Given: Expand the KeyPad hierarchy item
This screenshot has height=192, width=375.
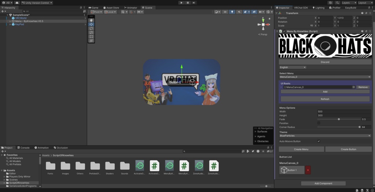Looking at the screenshot, I should (x=10, y=24).
